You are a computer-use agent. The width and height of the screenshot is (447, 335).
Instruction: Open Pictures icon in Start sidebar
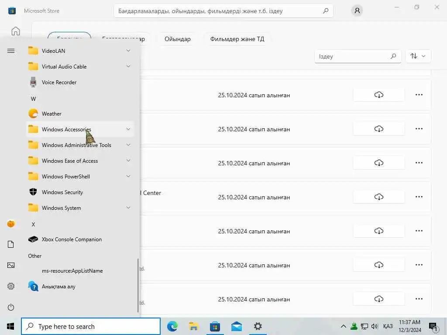coord(11,265)
